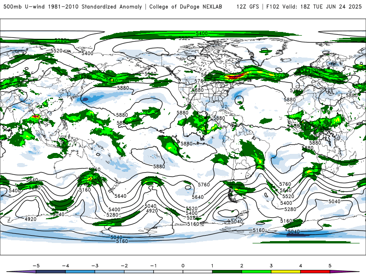This screenshot has height=274, width=366.
Task: Select the dark navy -5 to -4 colorbar segment
Action: pos(51,272)
